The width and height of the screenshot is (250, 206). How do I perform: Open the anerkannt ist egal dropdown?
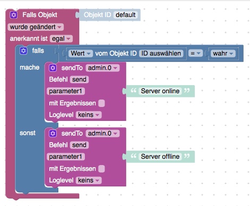(61, 39)
